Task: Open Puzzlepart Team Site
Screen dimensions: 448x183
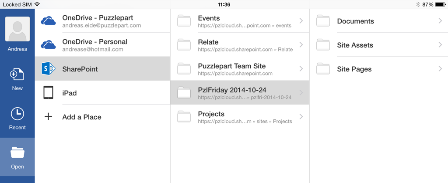Action: 240,69
